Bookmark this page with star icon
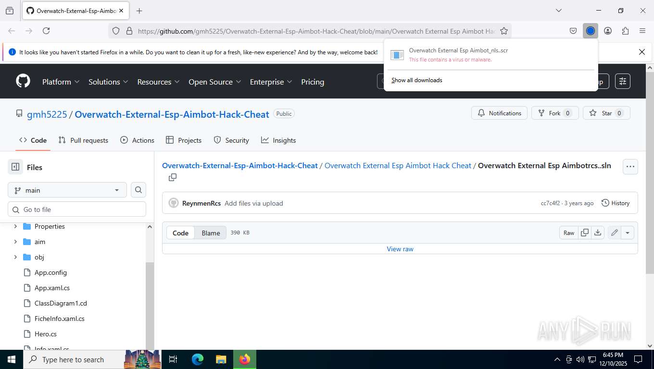Image resolution: width=654 pixels, height=369 pixels. point(504,31)
